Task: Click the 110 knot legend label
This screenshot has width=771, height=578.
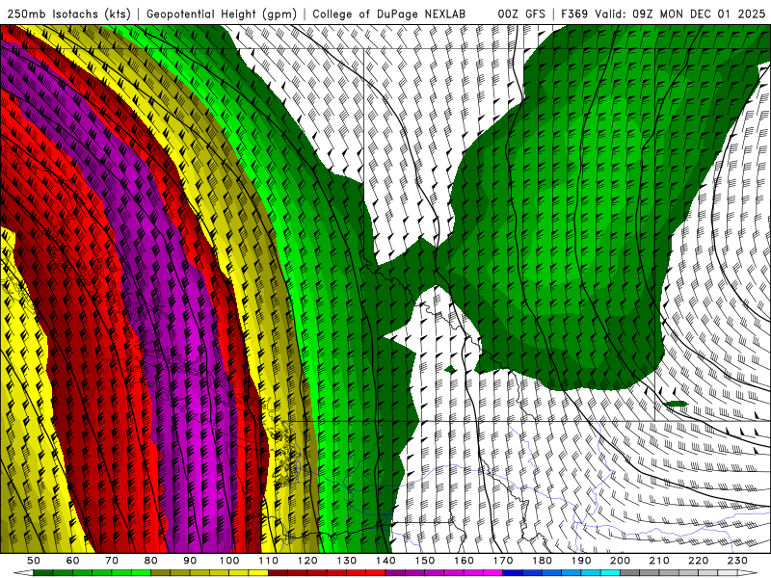Action: tap(268, 561)
